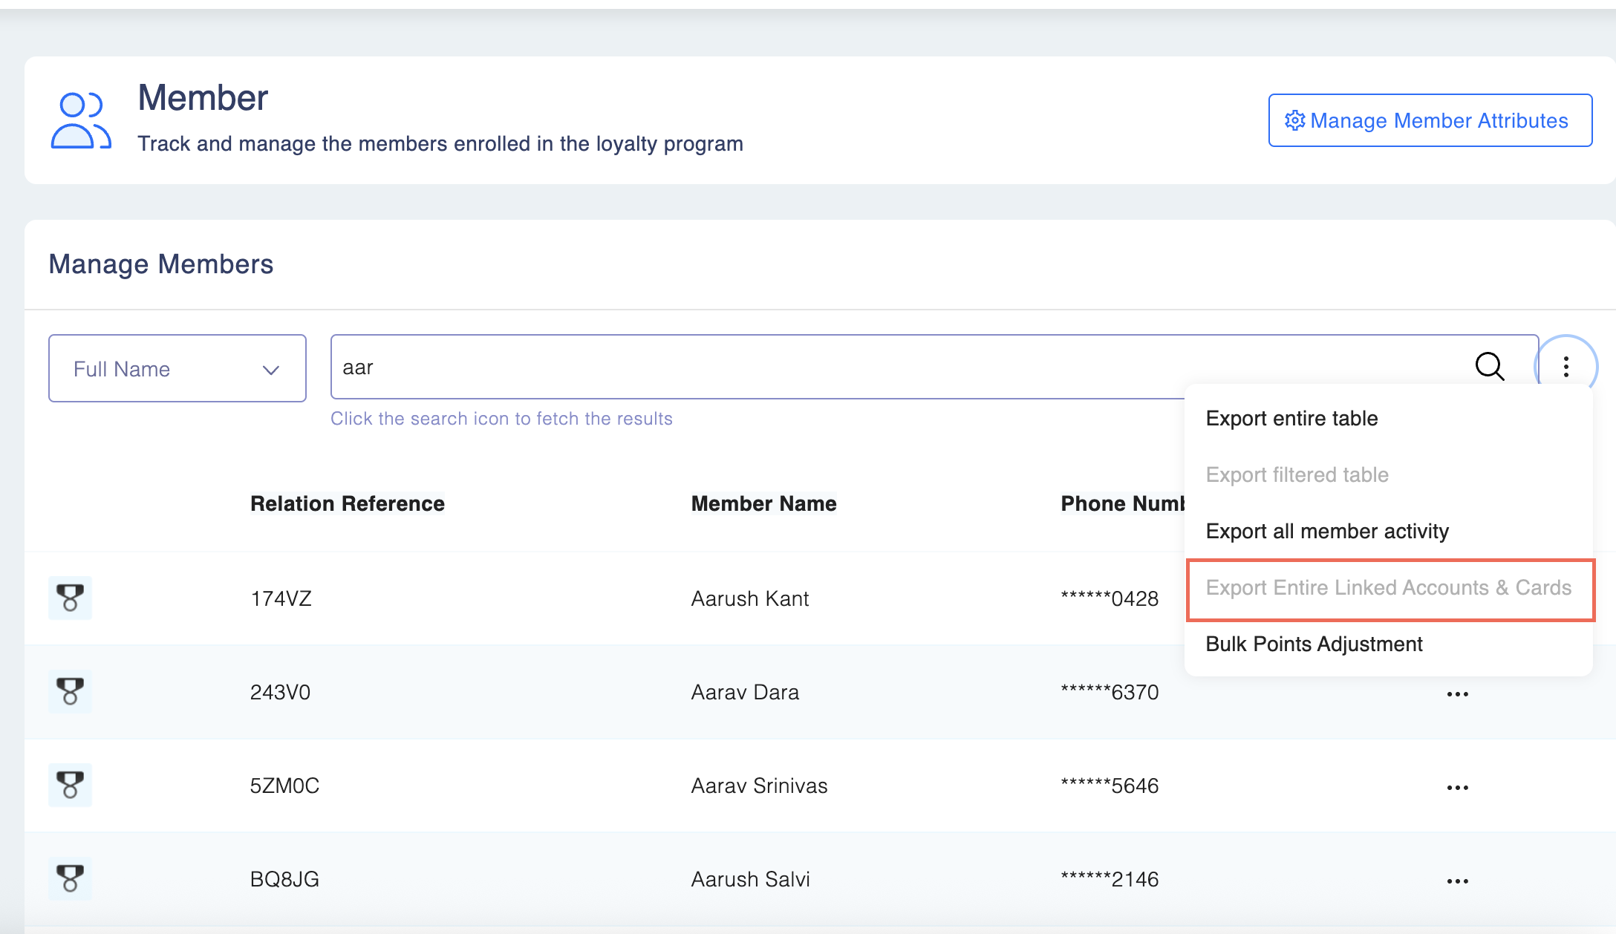The width and height of the screenshot is (1616, 934).
Task: Click the search magnifier icon
Action: [x=1489, y=366]
